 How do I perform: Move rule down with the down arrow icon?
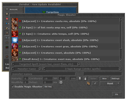[85, 78]
